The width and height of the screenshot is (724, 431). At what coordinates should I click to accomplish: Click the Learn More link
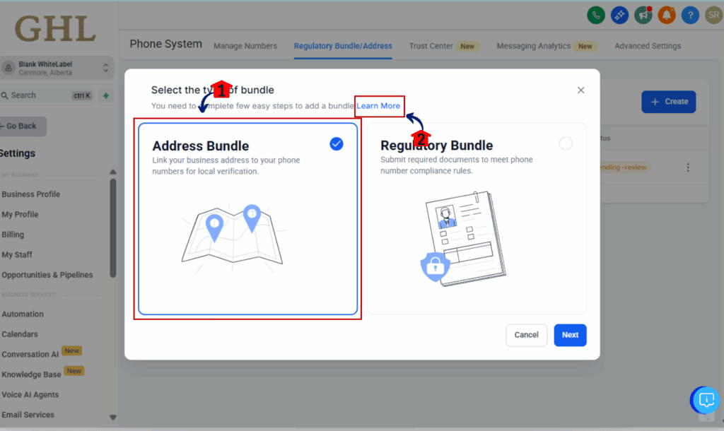coord(379,106)
